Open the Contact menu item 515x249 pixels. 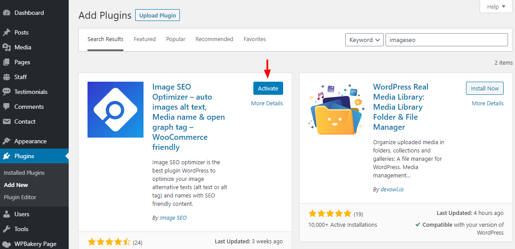pos(25,121)
